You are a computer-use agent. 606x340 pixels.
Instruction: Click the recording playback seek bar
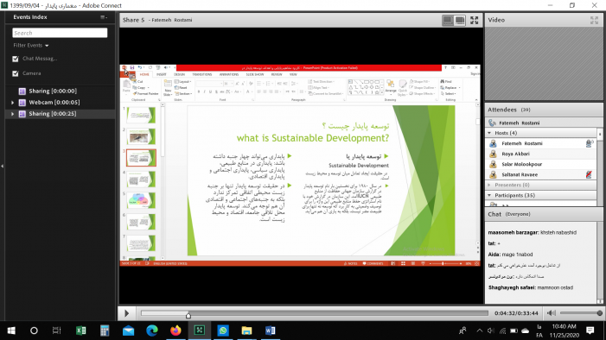click(314, 313)
